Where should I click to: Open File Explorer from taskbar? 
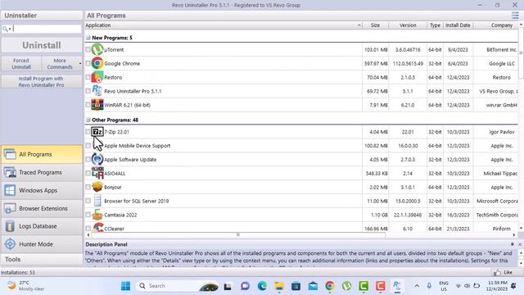pos(279,286)
